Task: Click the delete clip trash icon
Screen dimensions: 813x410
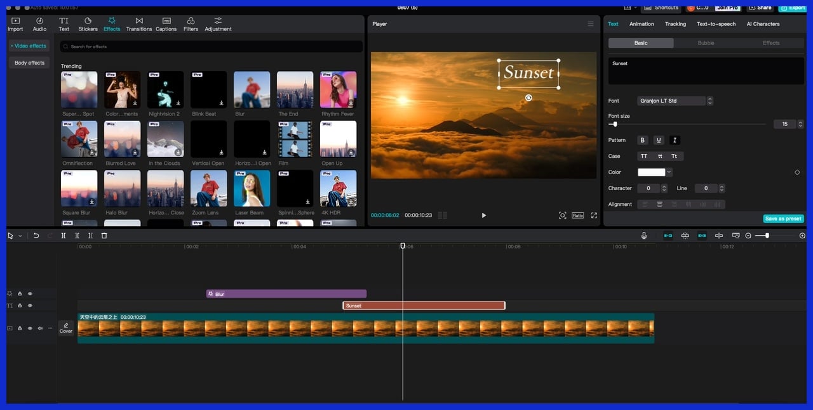Action: tap(104, 235)
